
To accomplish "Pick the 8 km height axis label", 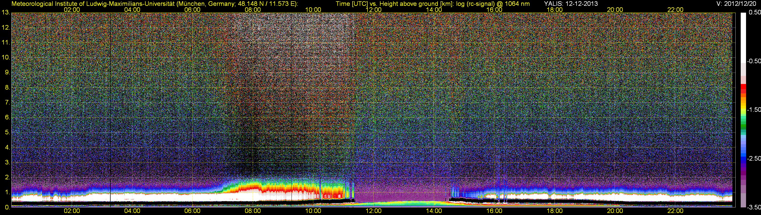I will [7, 88].
